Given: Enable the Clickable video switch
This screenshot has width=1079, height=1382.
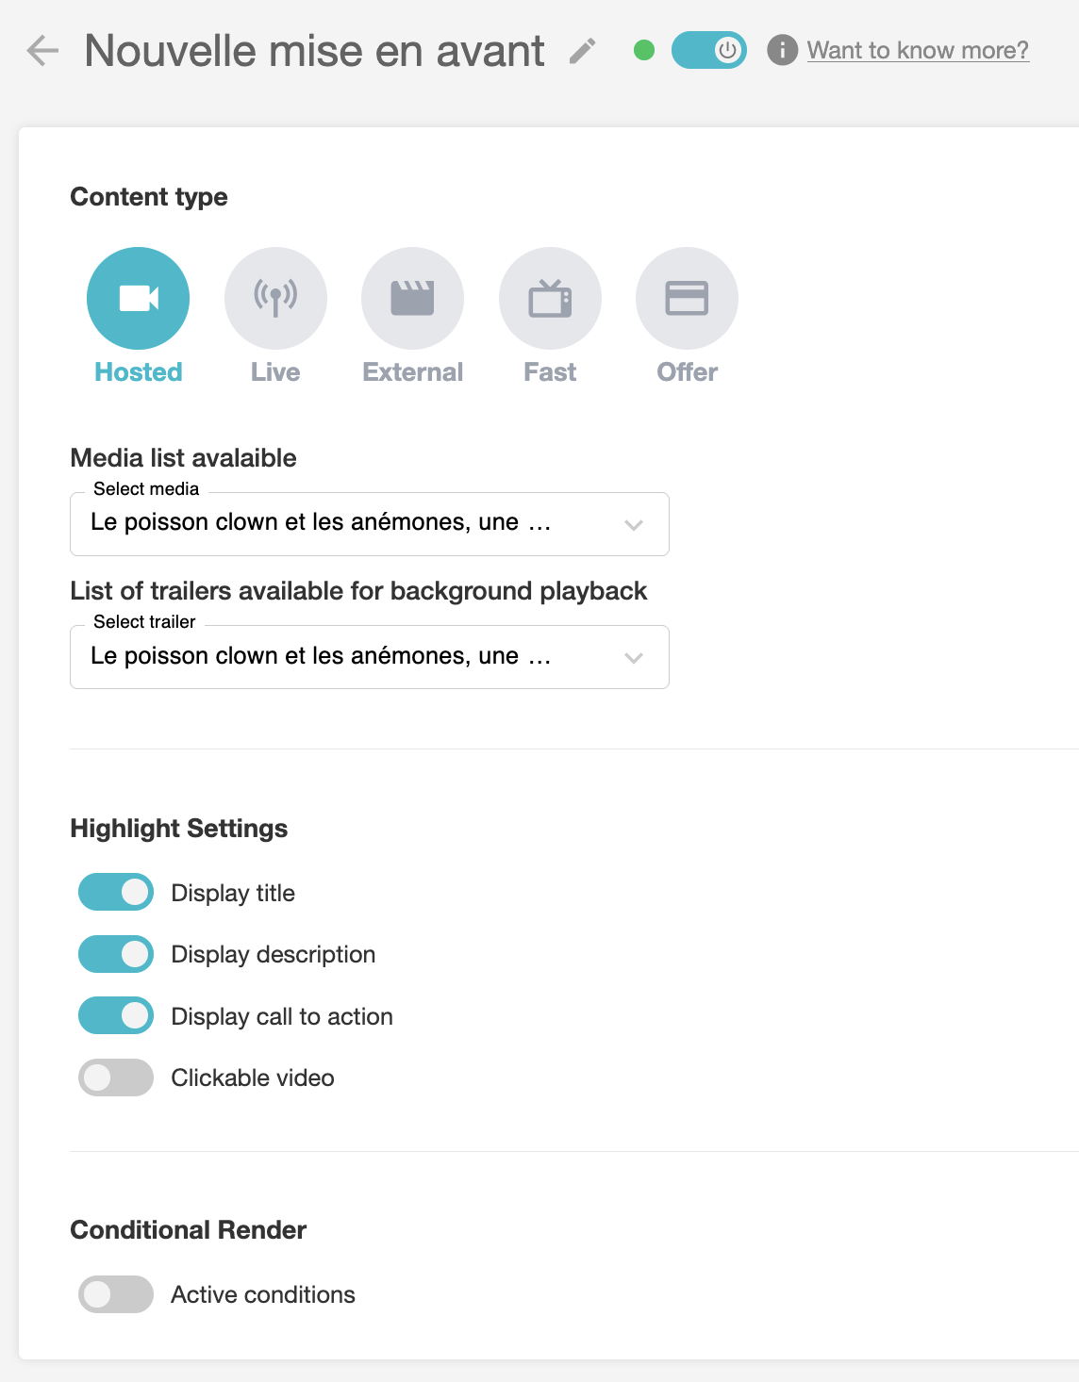Looking at the screenshot, I should pyautogui.click(x=116, y=1078).
